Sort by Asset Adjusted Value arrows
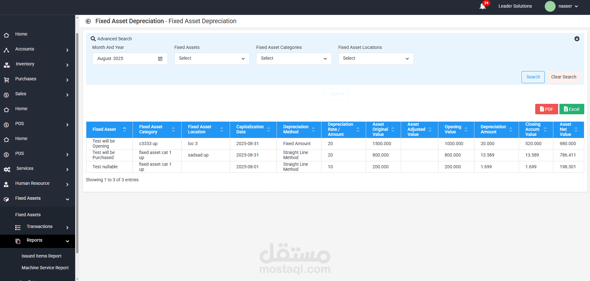Image resolution: width=590 pixels, height=281 pixels. (x=430, y=129)
